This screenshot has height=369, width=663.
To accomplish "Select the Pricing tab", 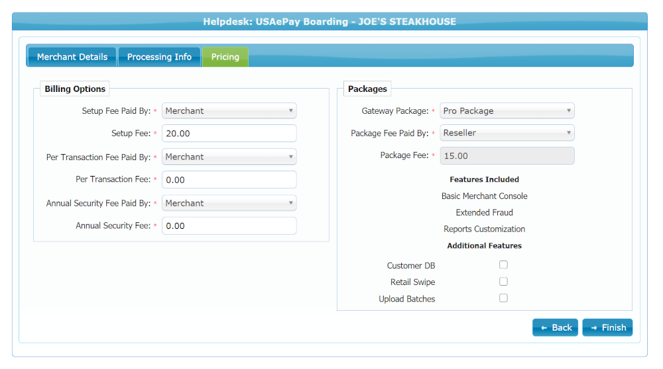I will pos(225,57).
